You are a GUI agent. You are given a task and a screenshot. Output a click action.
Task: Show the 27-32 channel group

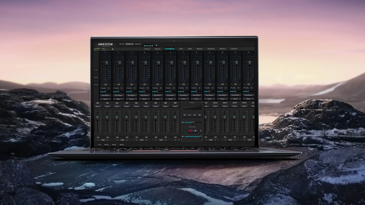(96, 85)
